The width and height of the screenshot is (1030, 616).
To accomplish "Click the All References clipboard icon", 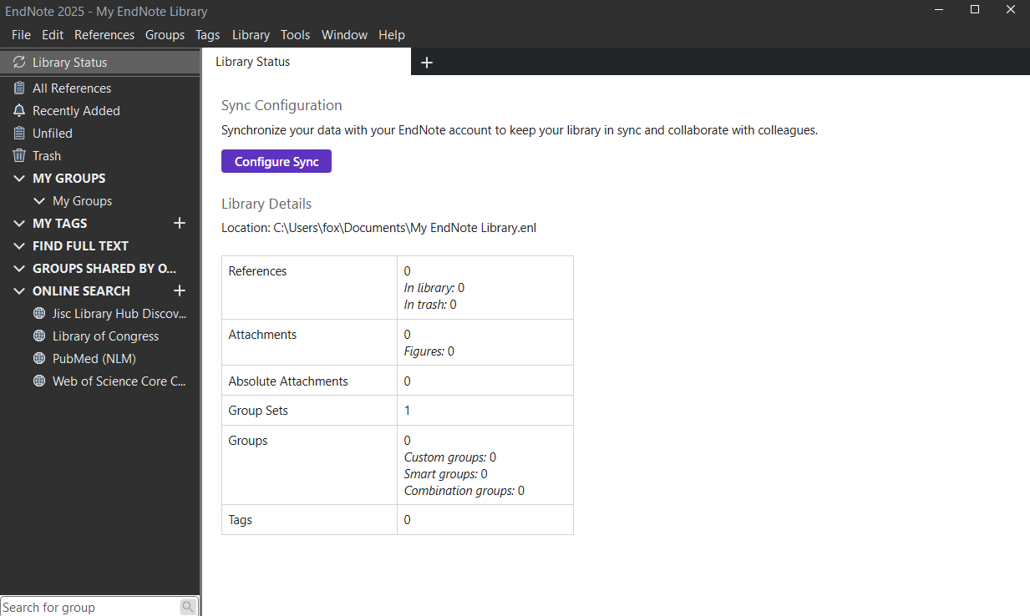I will [19, 88].
